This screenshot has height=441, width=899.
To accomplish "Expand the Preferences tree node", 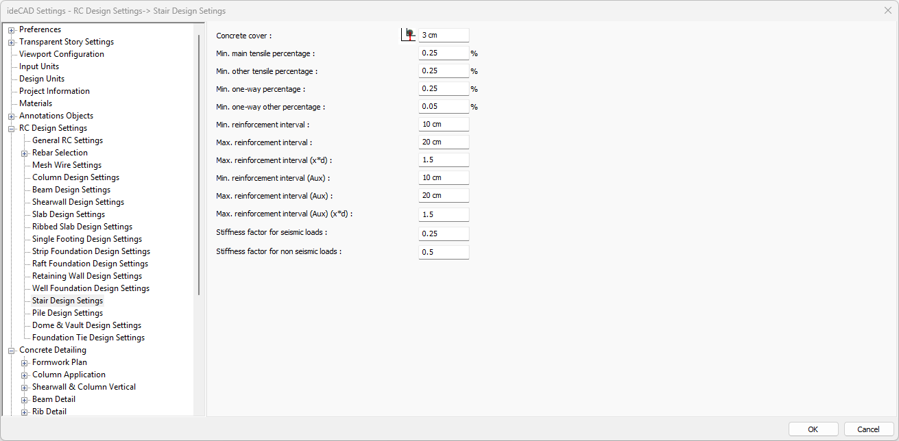I will tap(12, 30).
